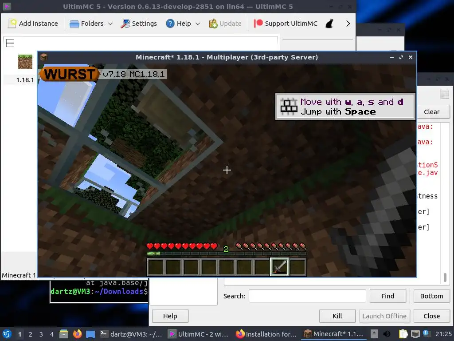Image resolution: width=454 pixels, height=341 pixels.
Task: Click the Update toolbar button
Action: tap(225, 24)
